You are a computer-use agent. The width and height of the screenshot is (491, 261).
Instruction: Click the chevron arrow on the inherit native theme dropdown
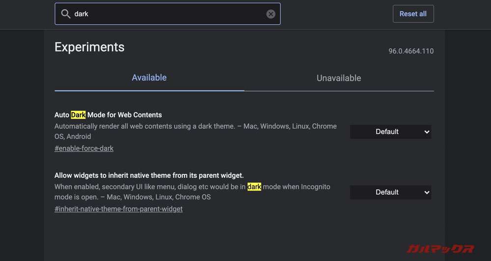pos(426,192)
